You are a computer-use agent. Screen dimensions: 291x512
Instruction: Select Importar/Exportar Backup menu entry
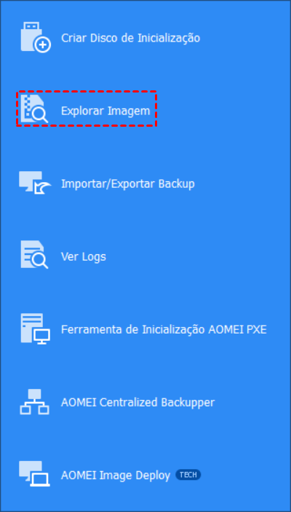click(x=128, y=184)
